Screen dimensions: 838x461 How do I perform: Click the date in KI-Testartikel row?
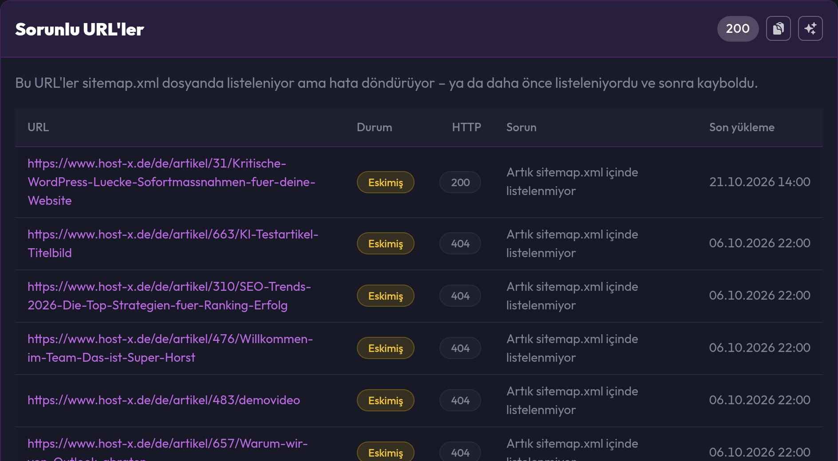pos(759,243)
